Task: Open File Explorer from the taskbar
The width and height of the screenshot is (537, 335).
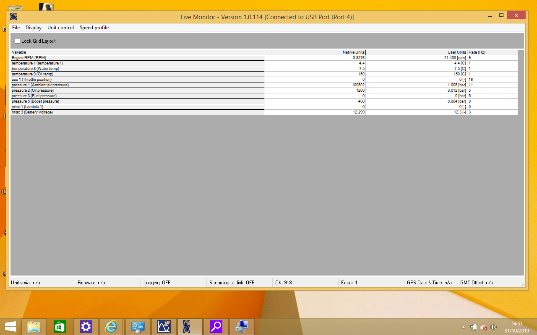Action: tap(34, 326)
